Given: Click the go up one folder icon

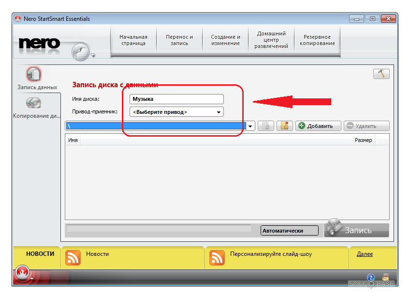Looking at the screenshot, I should 266,126.
